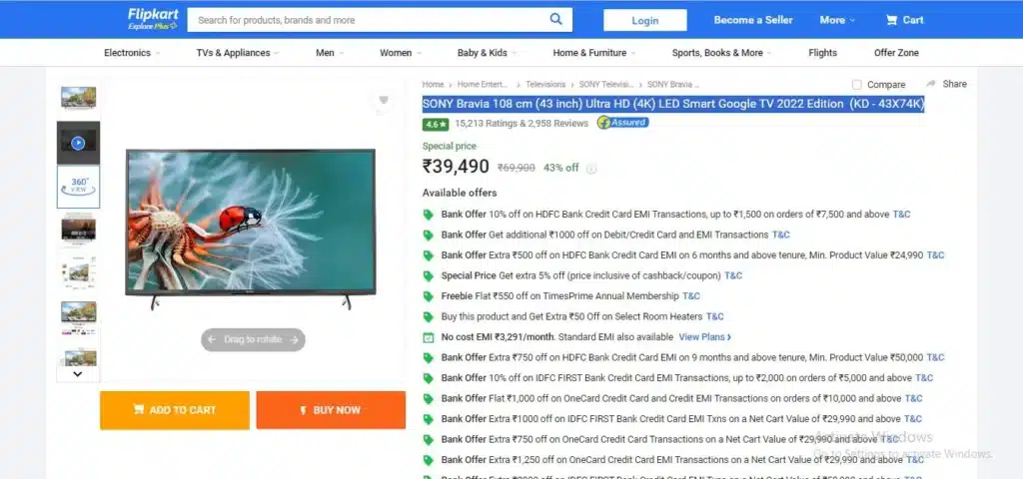Add product to wishlist heart icon
The width and height of the screenshot is (1023, 479).
(x=384, y=101)
